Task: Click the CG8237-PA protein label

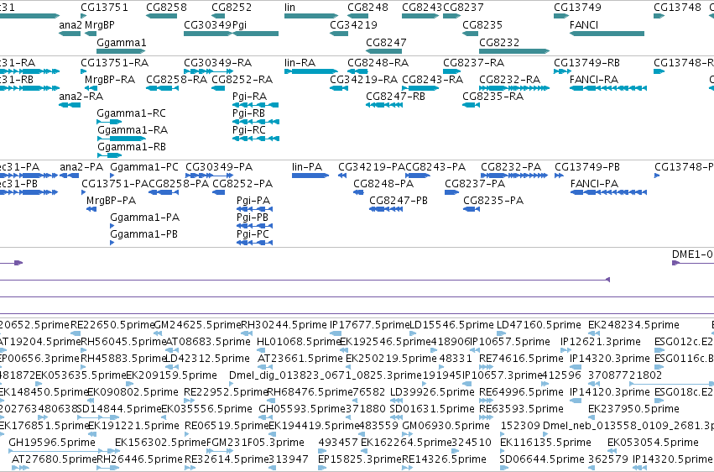Action: pos(475,184)
